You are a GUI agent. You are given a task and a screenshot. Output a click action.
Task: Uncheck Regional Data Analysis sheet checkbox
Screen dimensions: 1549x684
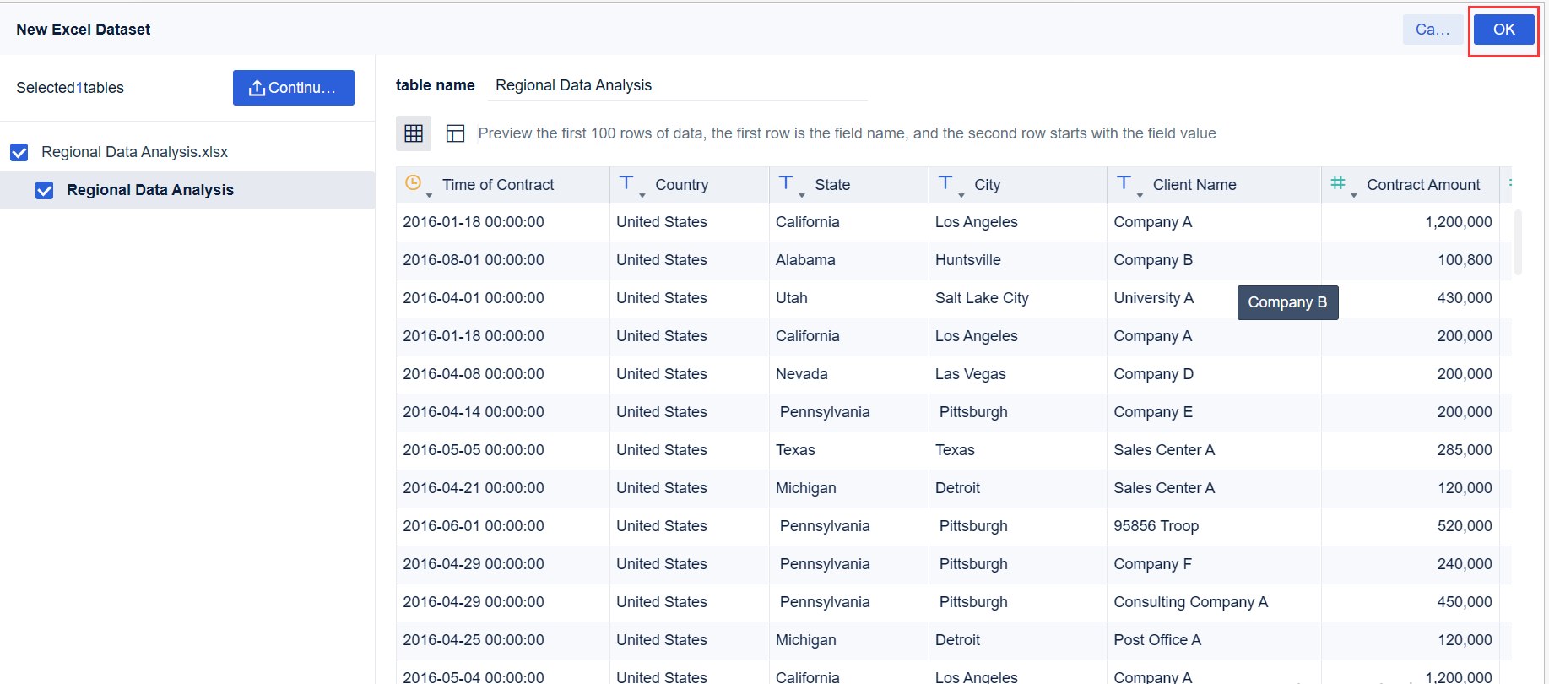pos(45,190)
